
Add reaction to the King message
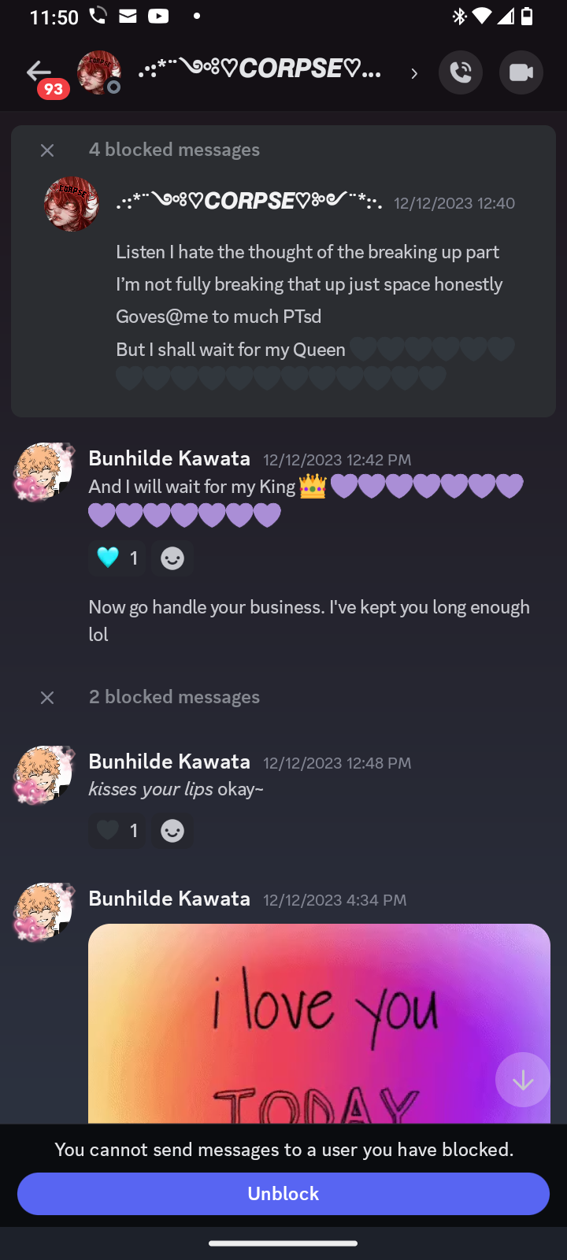point(172,558)
